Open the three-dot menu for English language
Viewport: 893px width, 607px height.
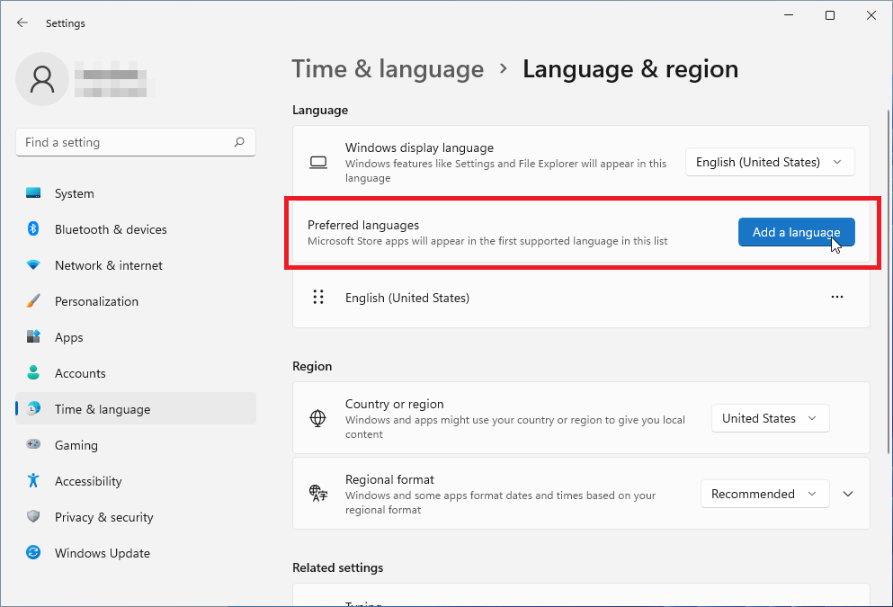(x=836, y=297)
